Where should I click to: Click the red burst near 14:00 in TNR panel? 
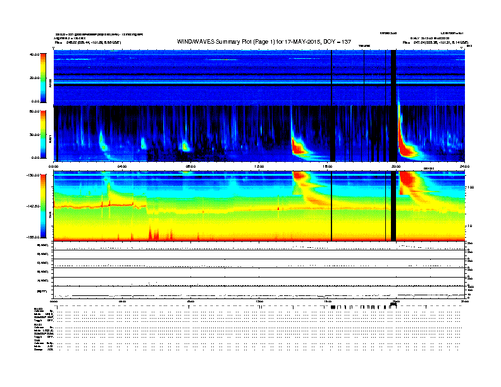click(x=299, y=175)
